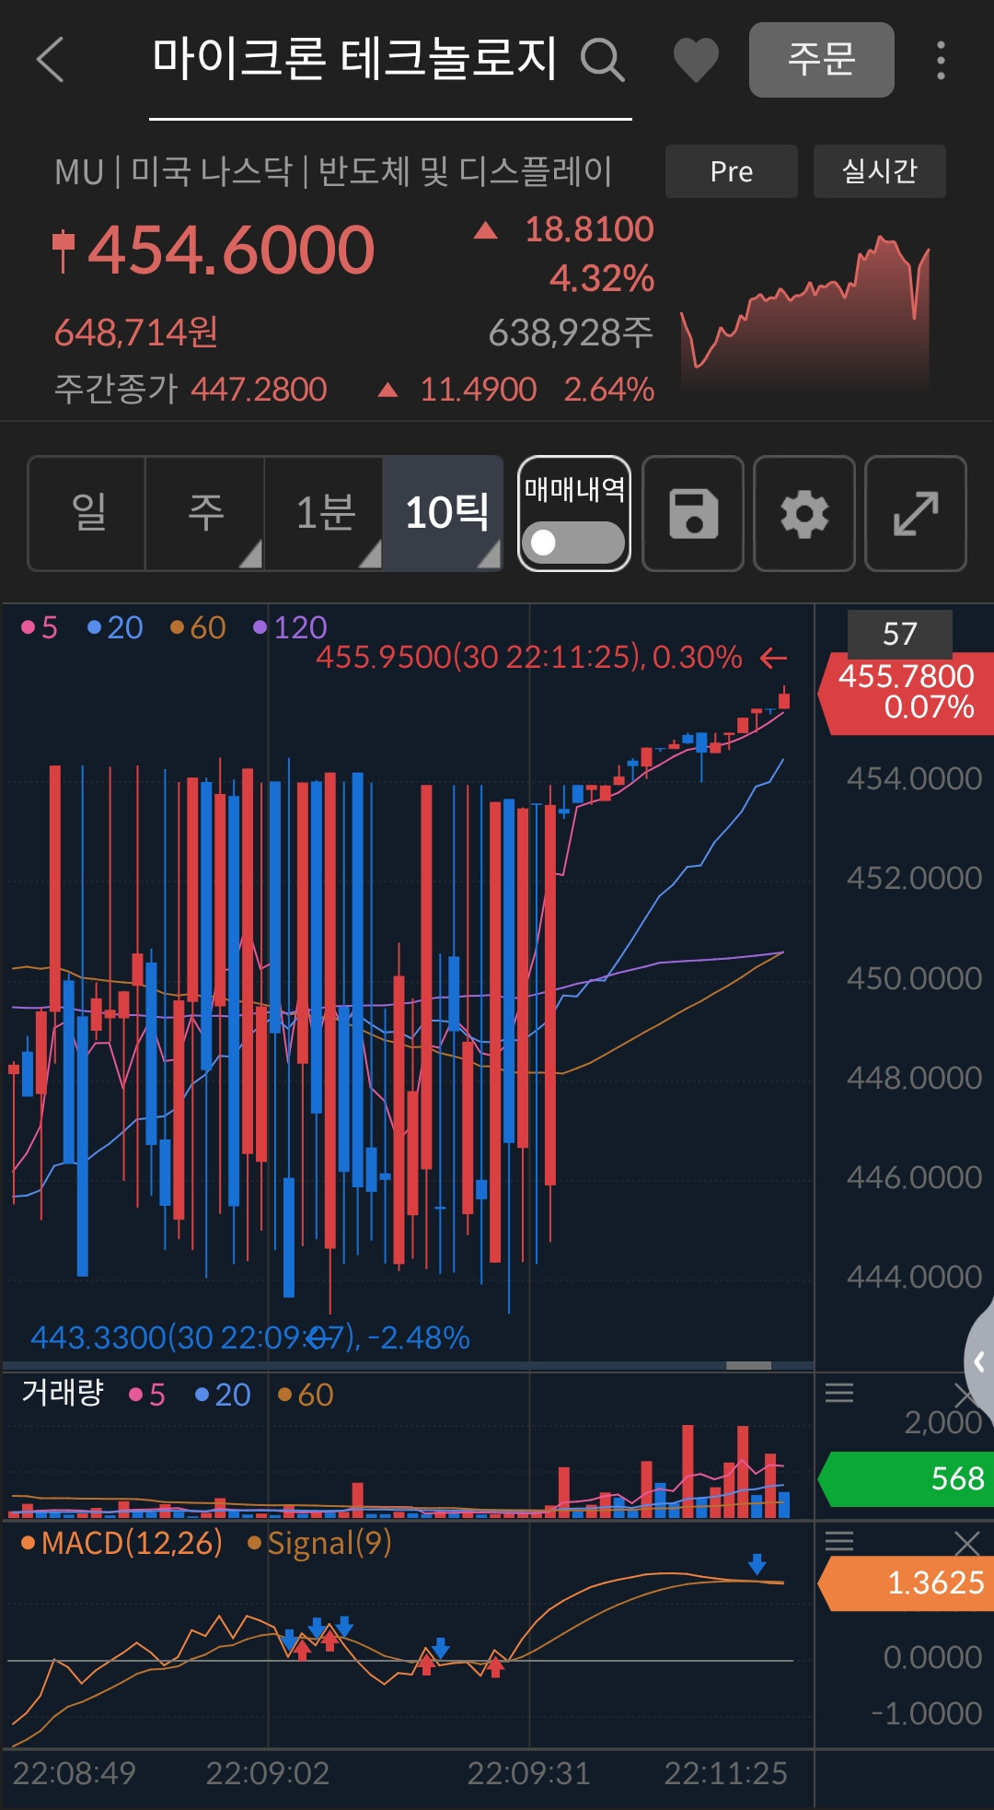Open the three-dot more options menu
This screenshot has width=994, height=1810.
tap(940, 60)
